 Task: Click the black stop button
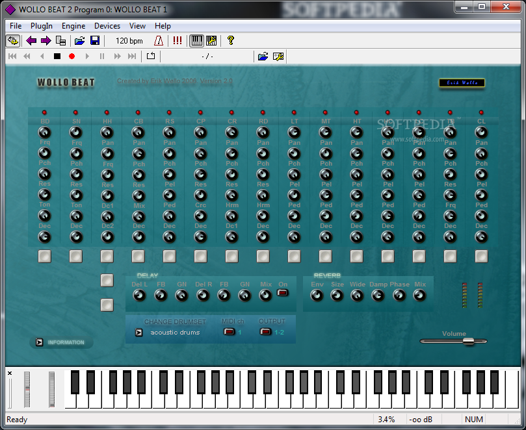coord(57,57)
